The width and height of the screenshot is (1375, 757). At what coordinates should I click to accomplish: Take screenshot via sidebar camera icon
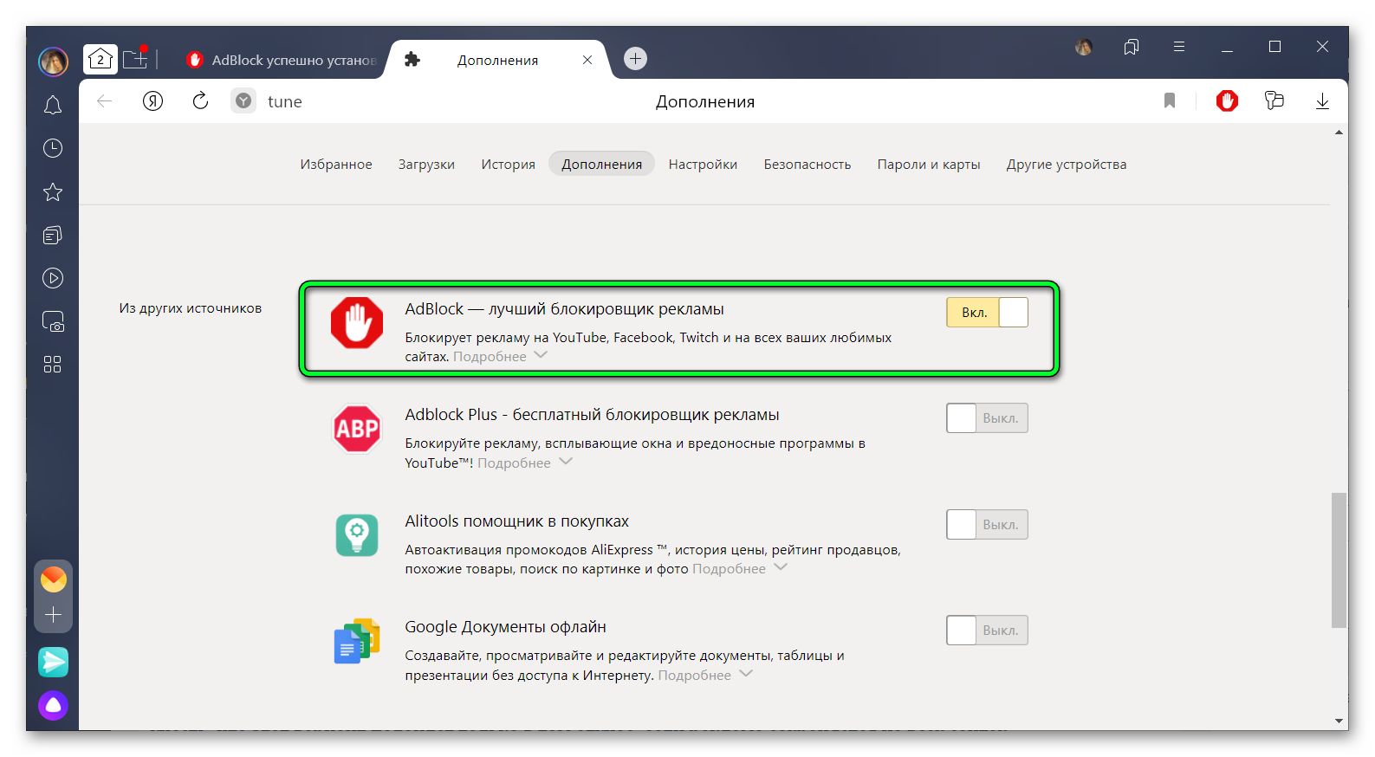tap(53, 321)
